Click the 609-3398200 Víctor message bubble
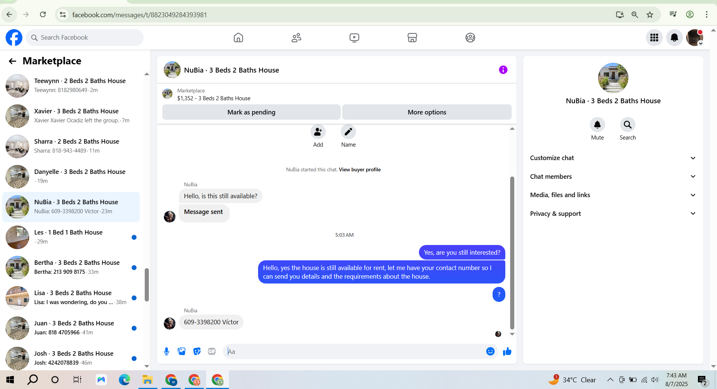The image size is (717, 389). click(211, 322)
